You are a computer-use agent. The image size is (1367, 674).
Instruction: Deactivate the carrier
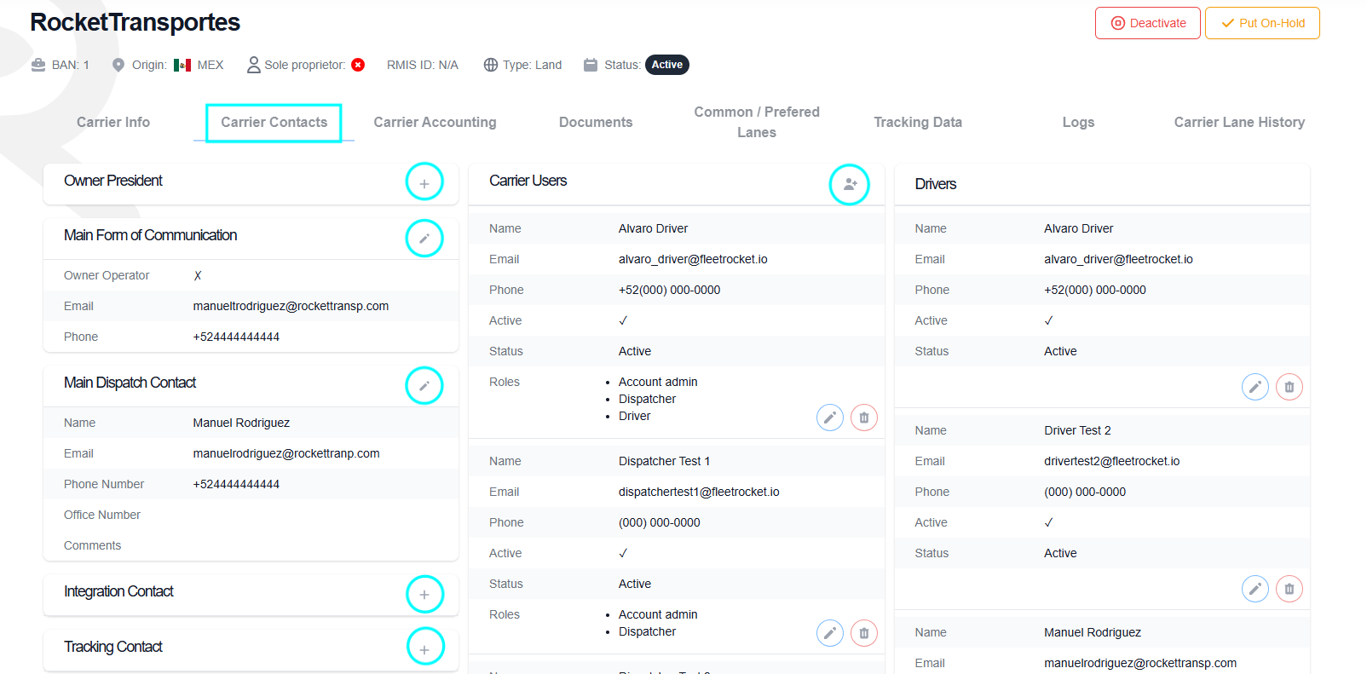coord(1148,23)
